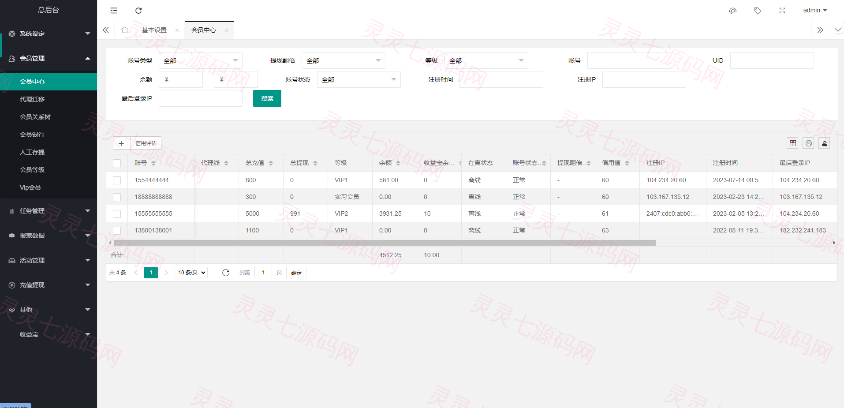Expand the 系统设定 sidebar menu
844x408 pixels.
49,34
